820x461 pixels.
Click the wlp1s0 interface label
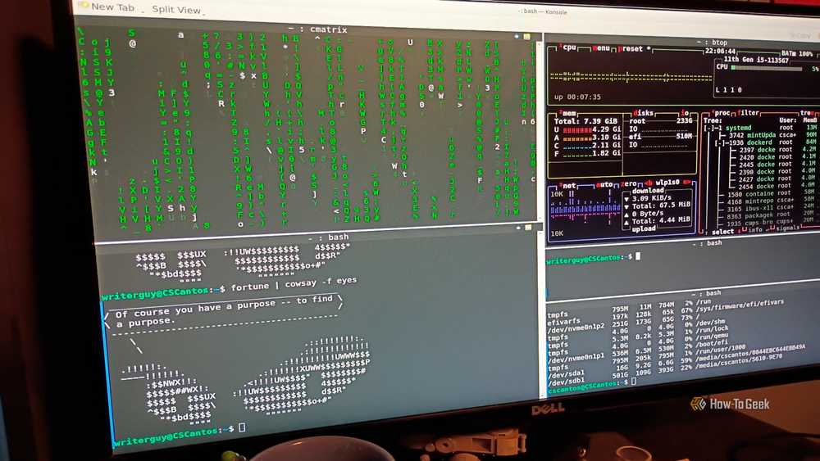[667, 183]
